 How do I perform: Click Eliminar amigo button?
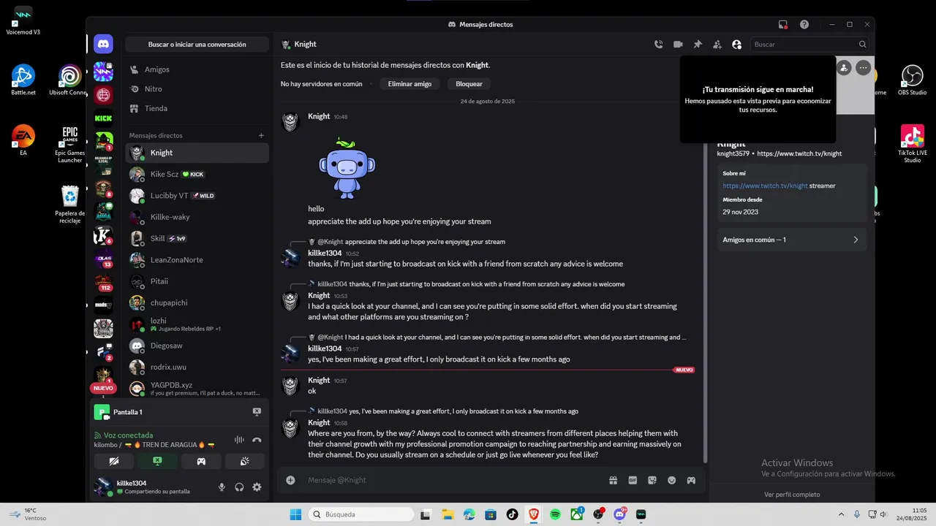409,84
